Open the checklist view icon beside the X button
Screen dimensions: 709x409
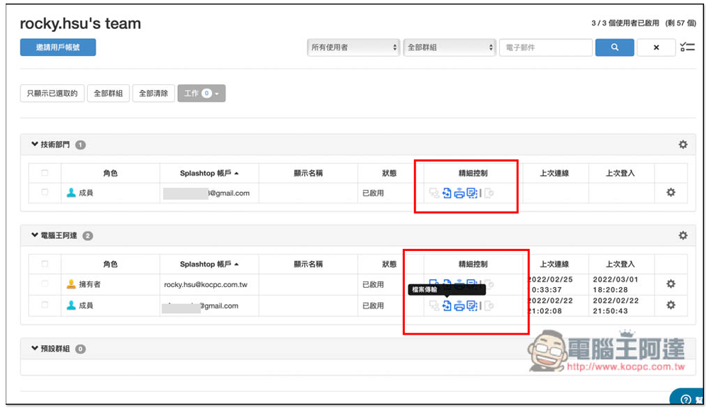(x=687, y=47)
